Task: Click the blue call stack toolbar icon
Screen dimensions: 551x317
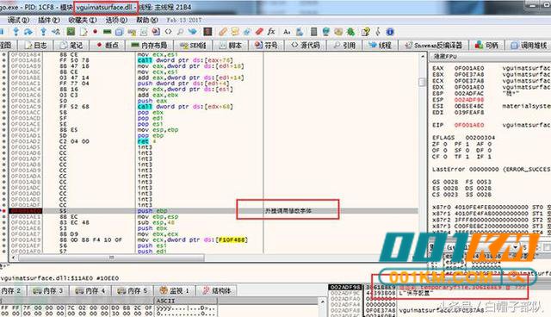Action: 119,32
